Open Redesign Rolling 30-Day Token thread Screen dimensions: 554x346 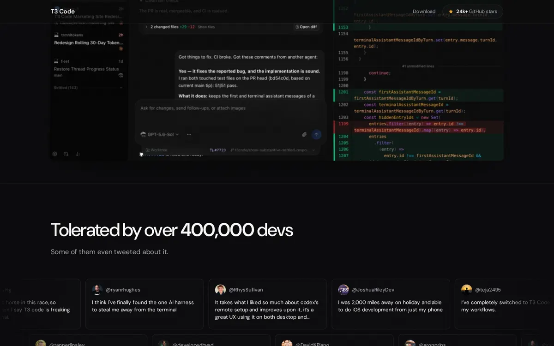89,42
